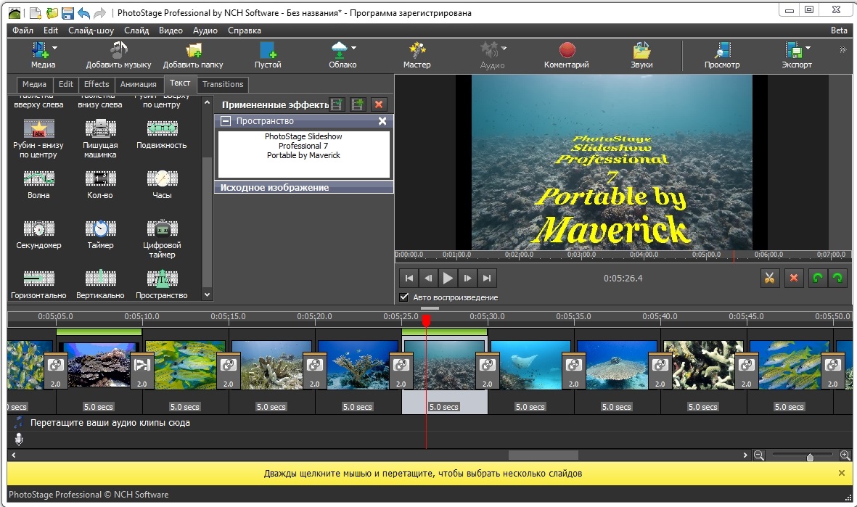Open the Облако dropdown arrow
Image resolution: width=857 pixels, height=507 pixels.
353,48
